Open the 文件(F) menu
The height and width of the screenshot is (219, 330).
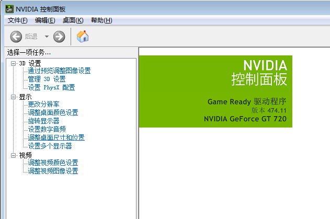[x=18, y=20]
